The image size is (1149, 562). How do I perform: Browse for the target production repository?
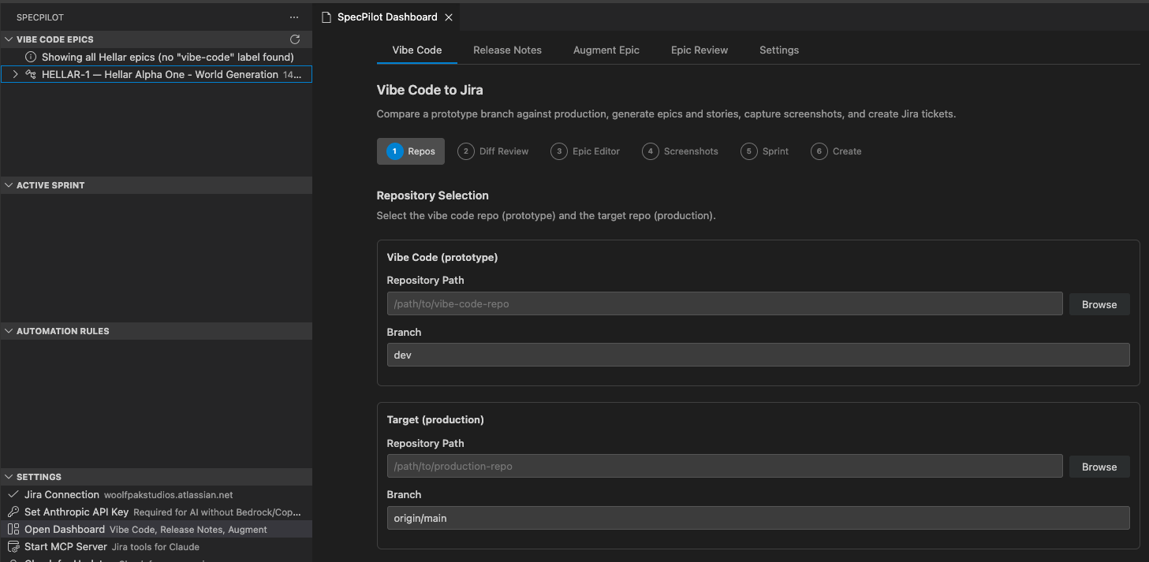tap(1099, 467)
